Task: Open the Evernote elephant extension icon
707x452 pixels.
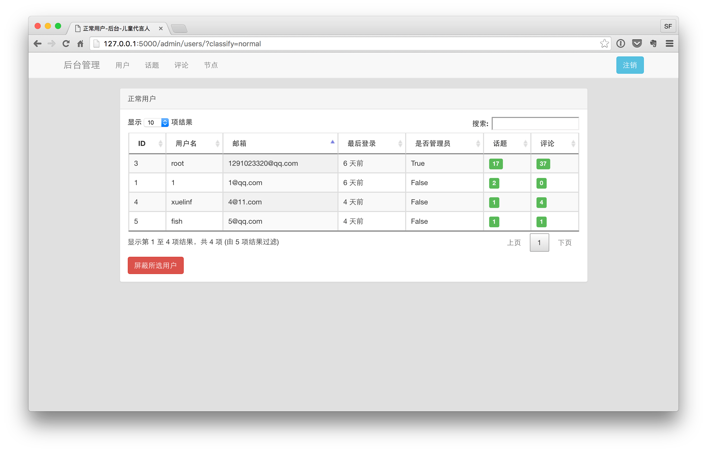Action: point(653,44)
